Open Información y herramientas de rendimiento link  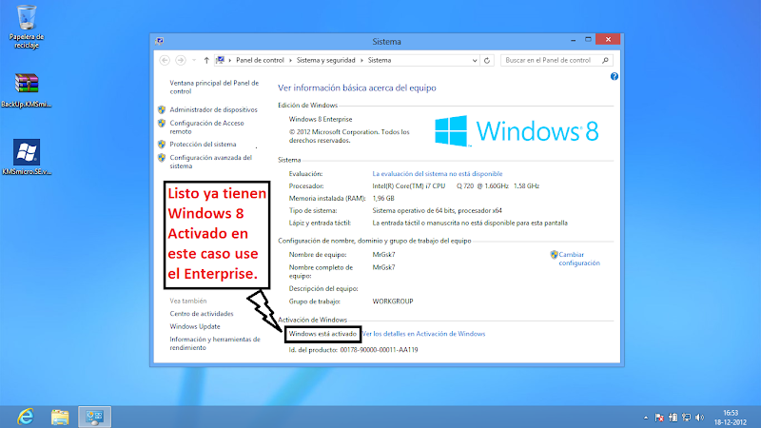[215, 343]
